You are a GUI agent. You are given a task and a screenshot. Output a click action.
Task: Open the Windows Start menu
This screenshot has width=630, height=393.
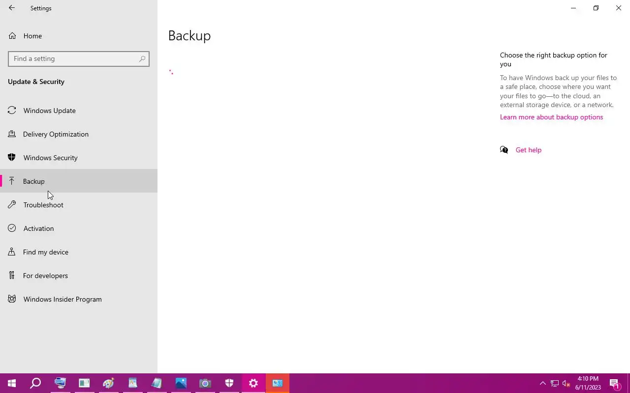pyautogui.click(x=12, y=383)
